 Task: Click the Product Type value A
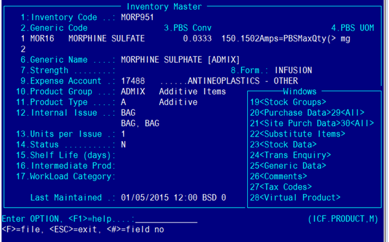[x=123, y=102]
